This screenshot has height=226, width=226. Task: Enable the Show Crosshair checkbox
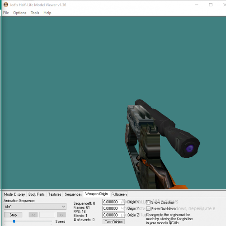[148, 202]
